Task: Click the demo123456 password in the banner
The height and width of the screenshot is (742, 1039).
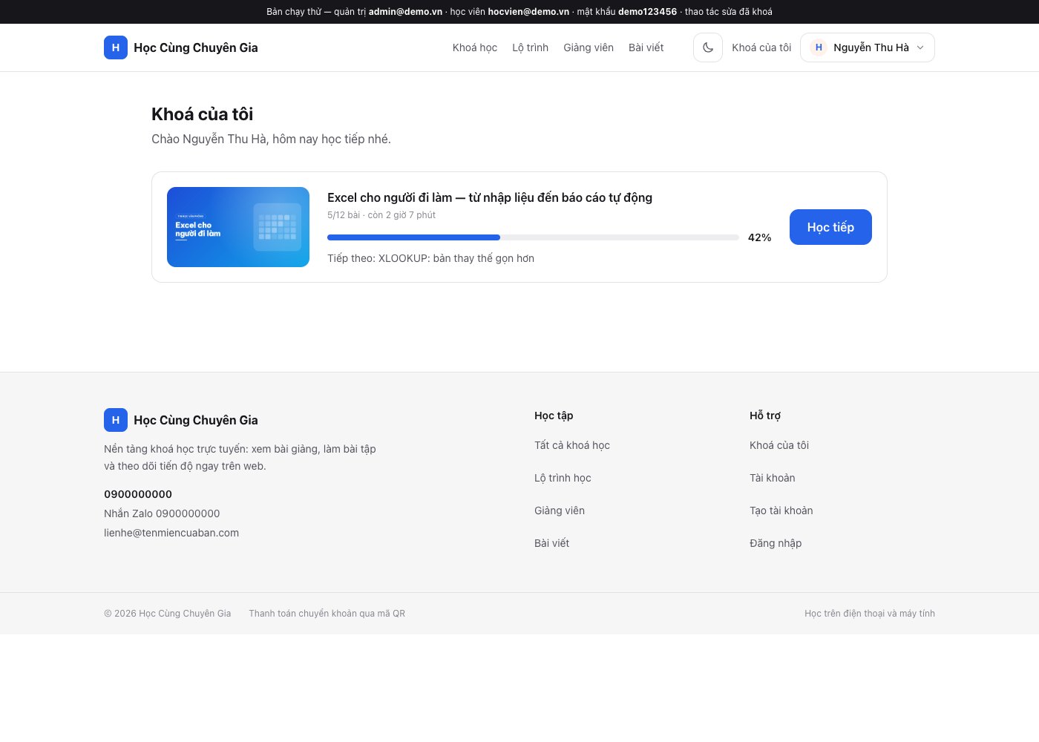Action: (647, 12)
